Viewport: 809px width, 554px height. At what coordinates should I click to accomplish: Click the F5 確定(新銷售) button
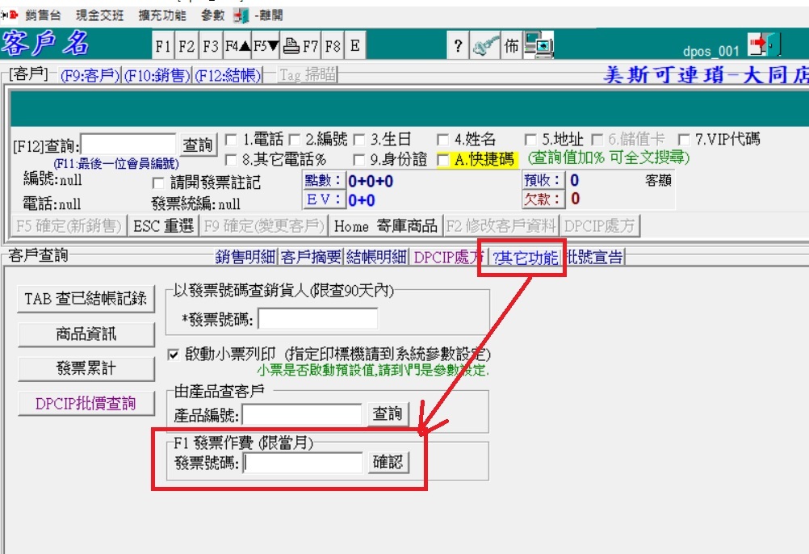pyautogui.click(x=69, y=226)
